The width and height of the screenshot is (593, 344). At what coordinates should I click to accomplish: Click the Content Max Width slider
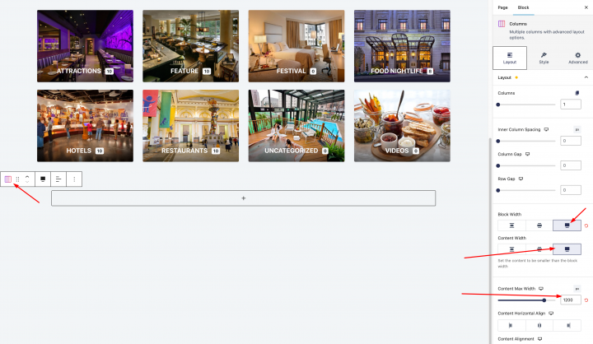pos(526,300)
